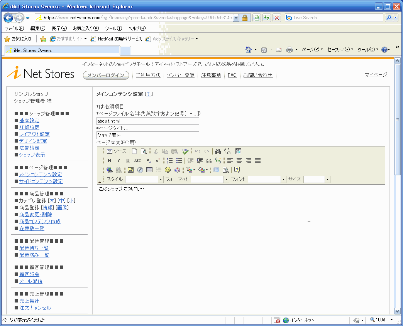Open the スタイル dropdown
Viewport: 403px width, 326px height.
[x=161, y=180]
